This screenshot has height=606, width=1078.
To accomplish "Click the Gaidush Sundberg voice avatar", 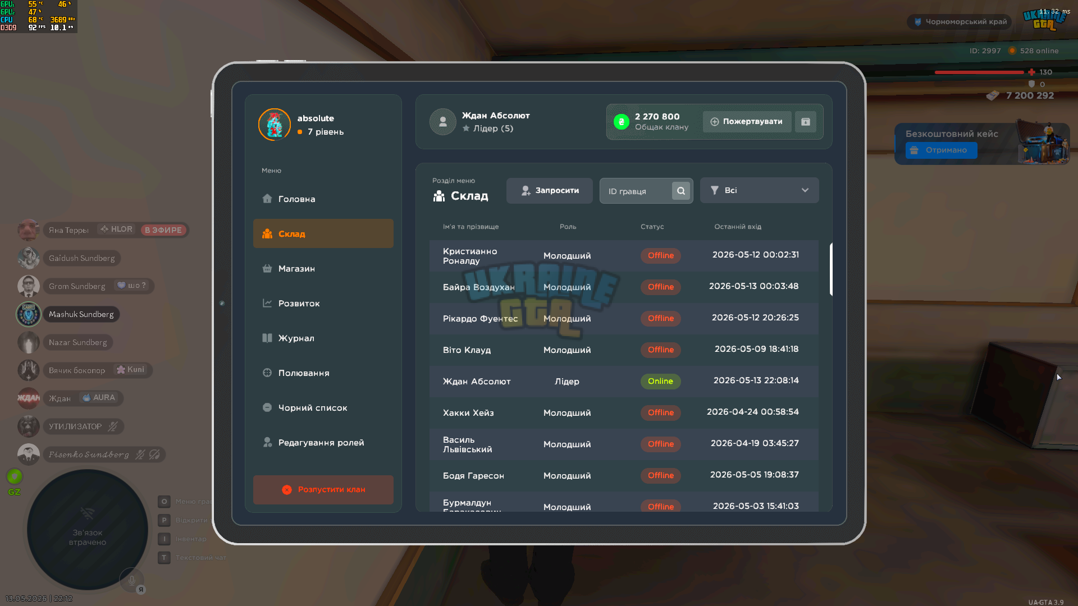I will click(x=28, y=258).
